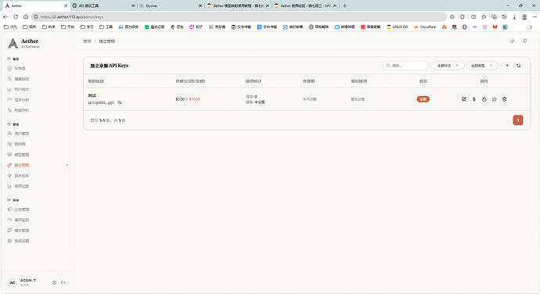The height and width of the screenshot is (294, 540).
Task: Adjust balance of 测试 key via dollar icon
Action: point(474,99)
